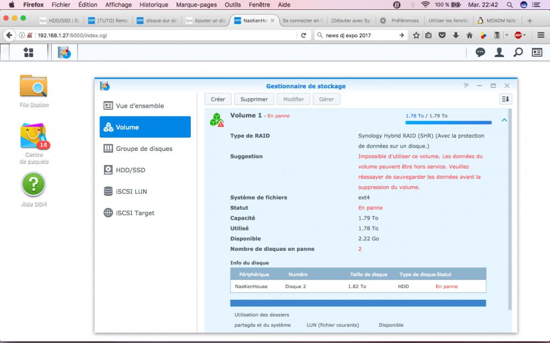Collapse the Volume 1 details chevron

[x=504, y=120]
